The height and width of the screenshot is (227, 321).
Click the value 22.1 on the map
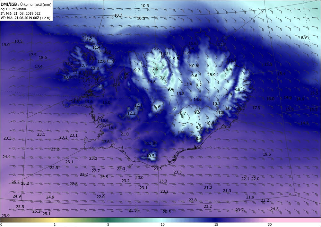coord(245,179)
